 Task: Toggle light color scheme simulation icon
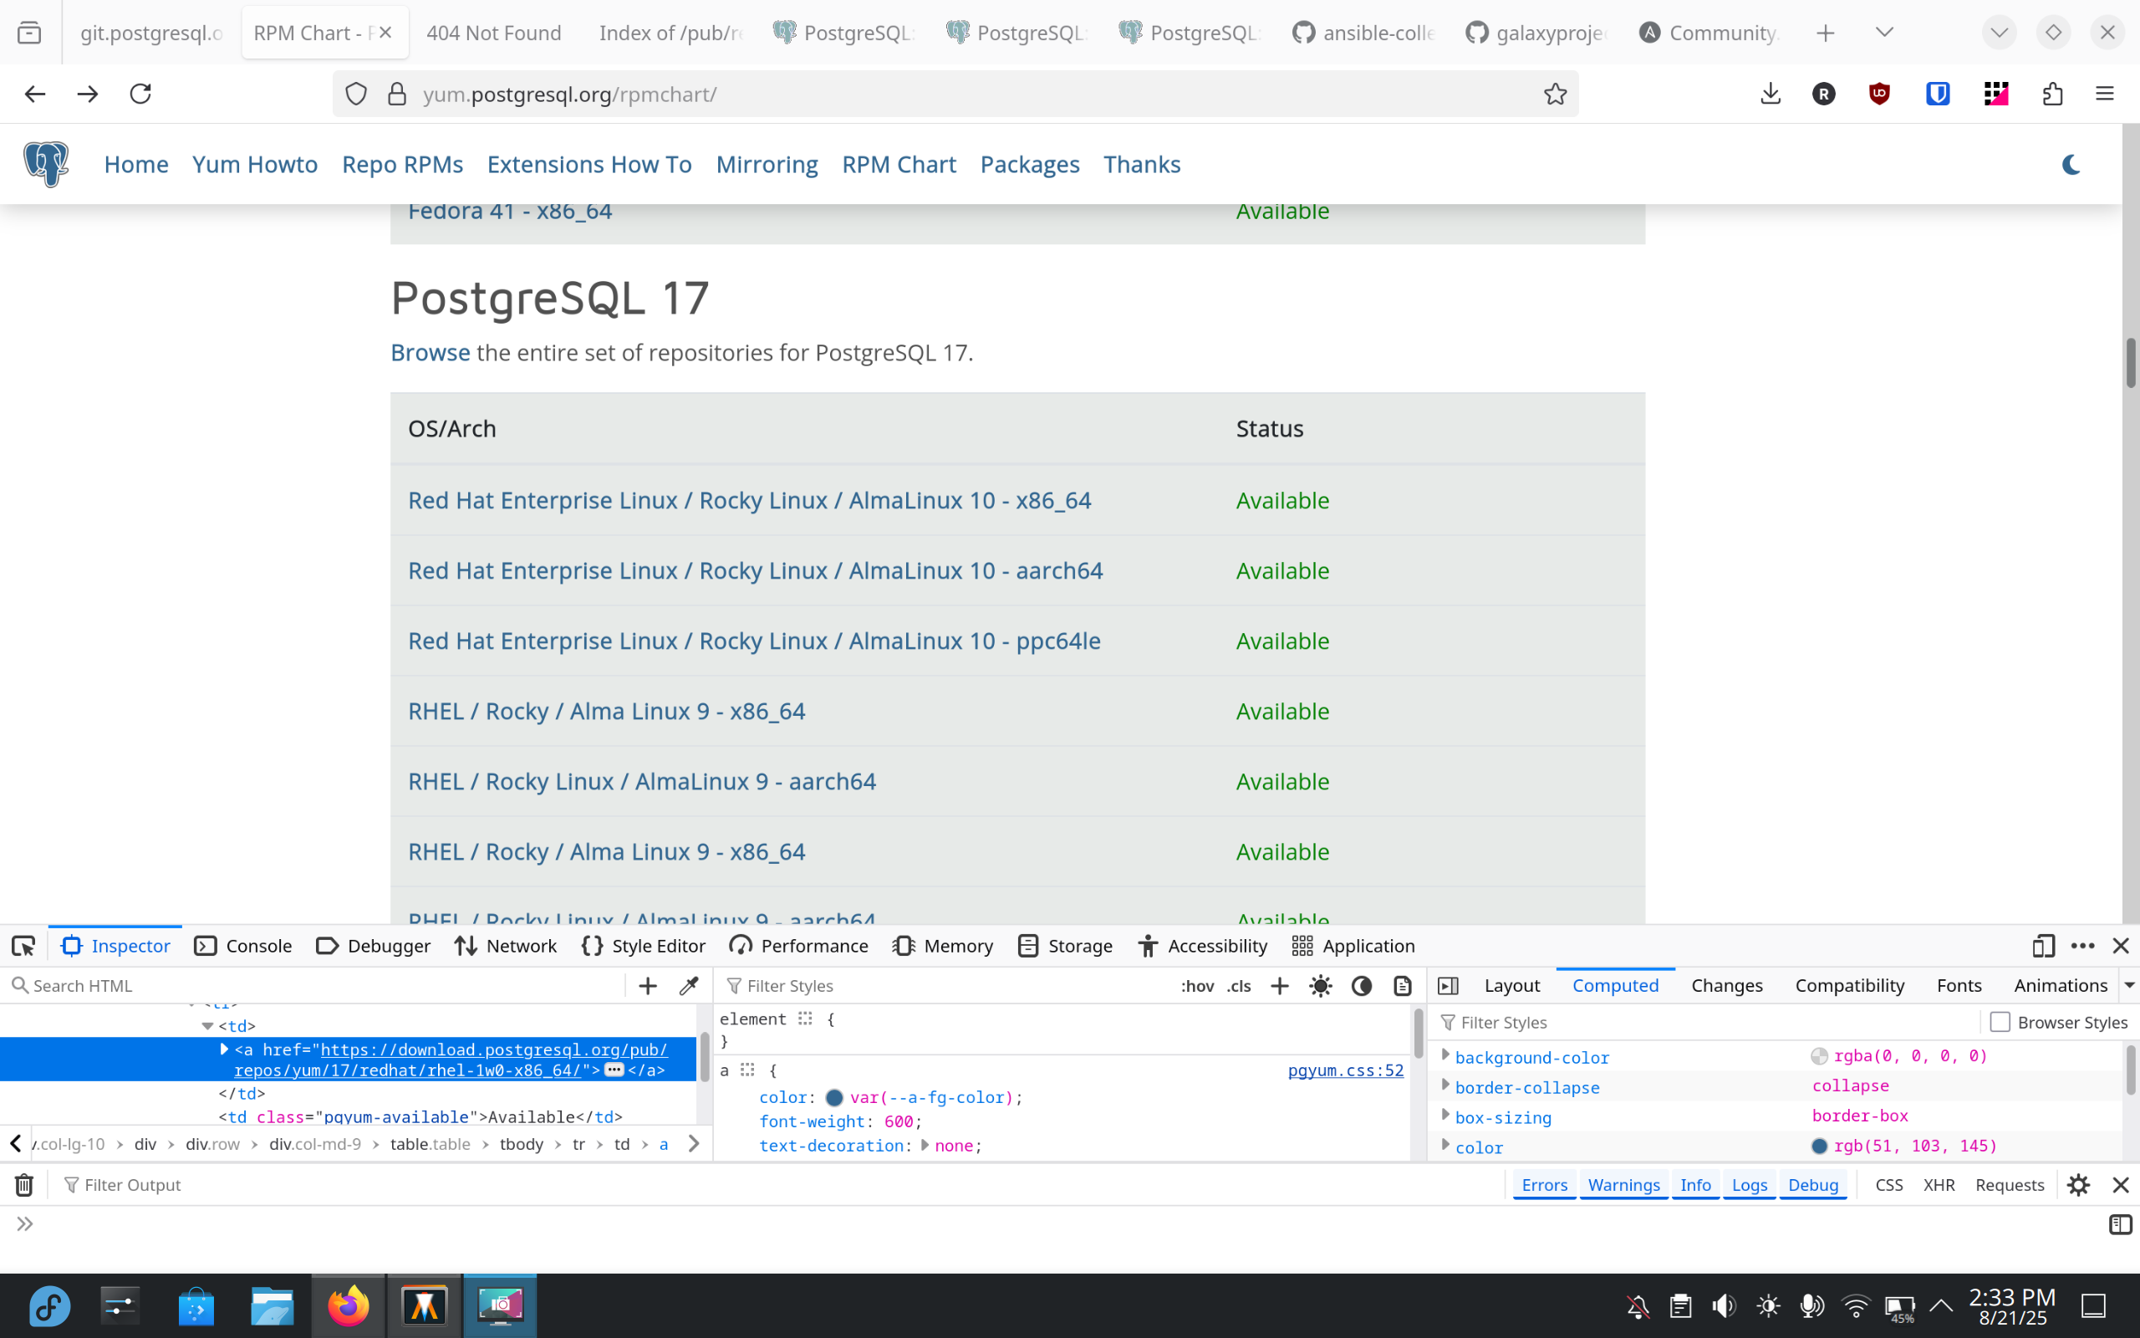pos(1320,986)
